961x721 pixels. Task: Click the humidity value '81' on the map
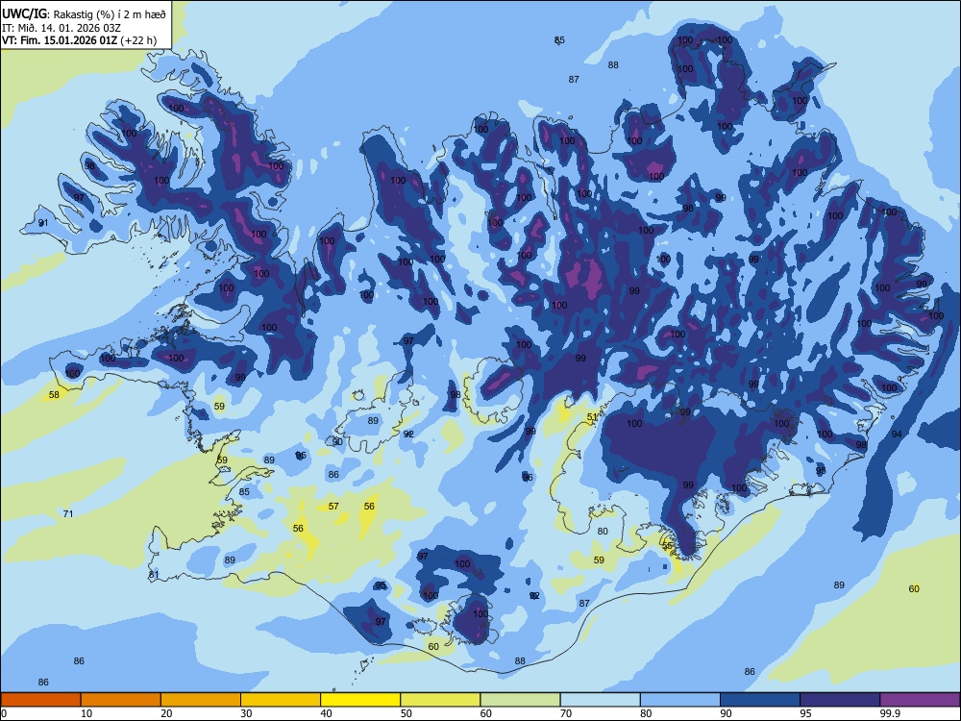153,575
